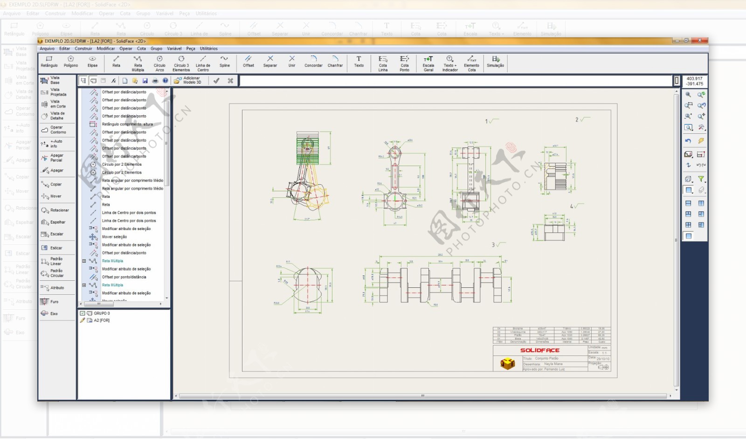This screenshot has height=439, width=746.
Task: Toggle four-viewport layout button
Action: (x=688, y=225)
